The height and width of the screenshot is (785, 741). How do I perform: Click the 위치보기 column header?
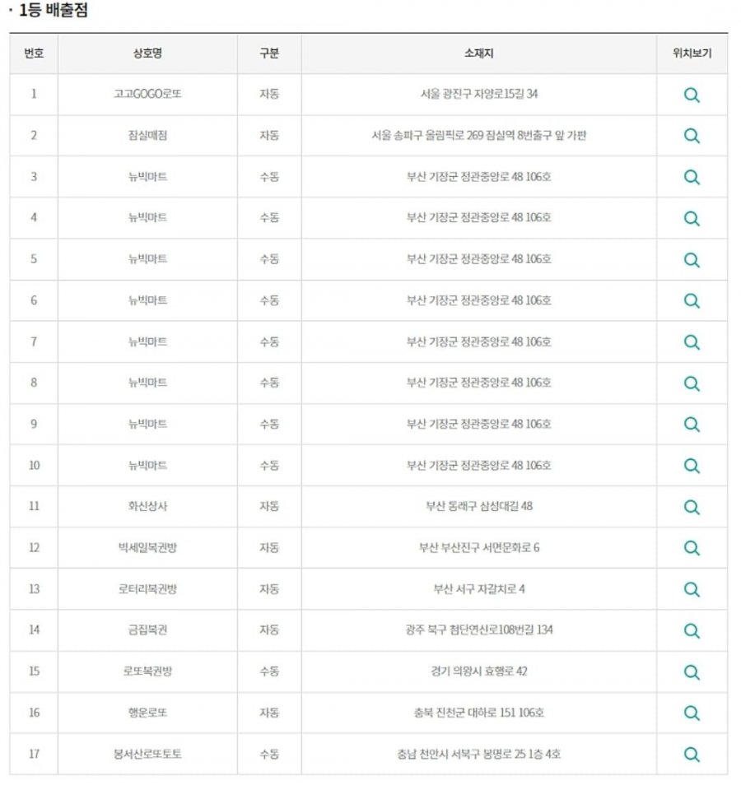(x=692, y=53)
